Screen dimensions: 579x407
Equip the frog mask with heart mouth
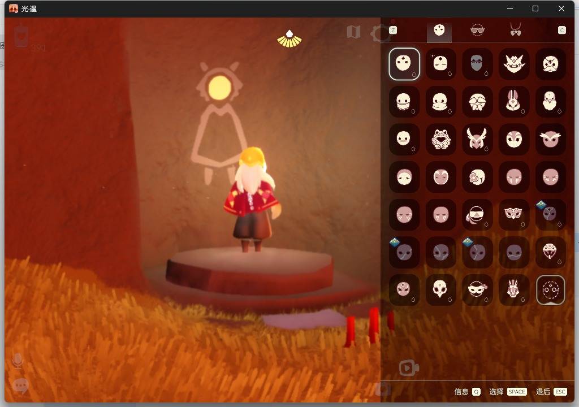click(440, 139)
